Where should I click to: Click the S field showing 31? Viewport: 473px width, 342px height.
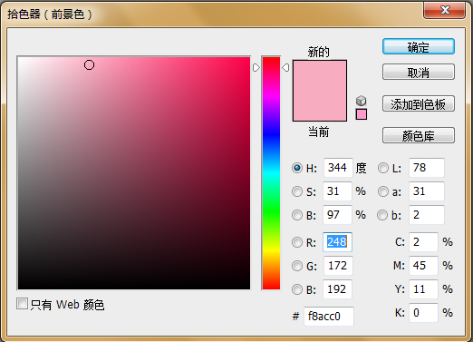point(337,191)
